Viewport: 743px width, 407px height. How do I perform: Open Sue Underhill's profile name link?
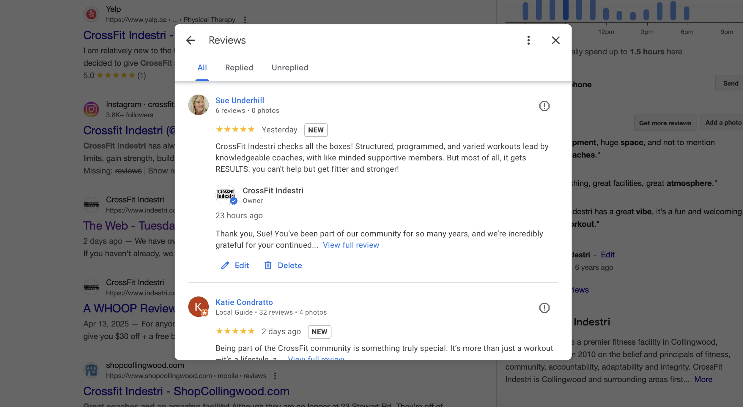pos(240,100)
